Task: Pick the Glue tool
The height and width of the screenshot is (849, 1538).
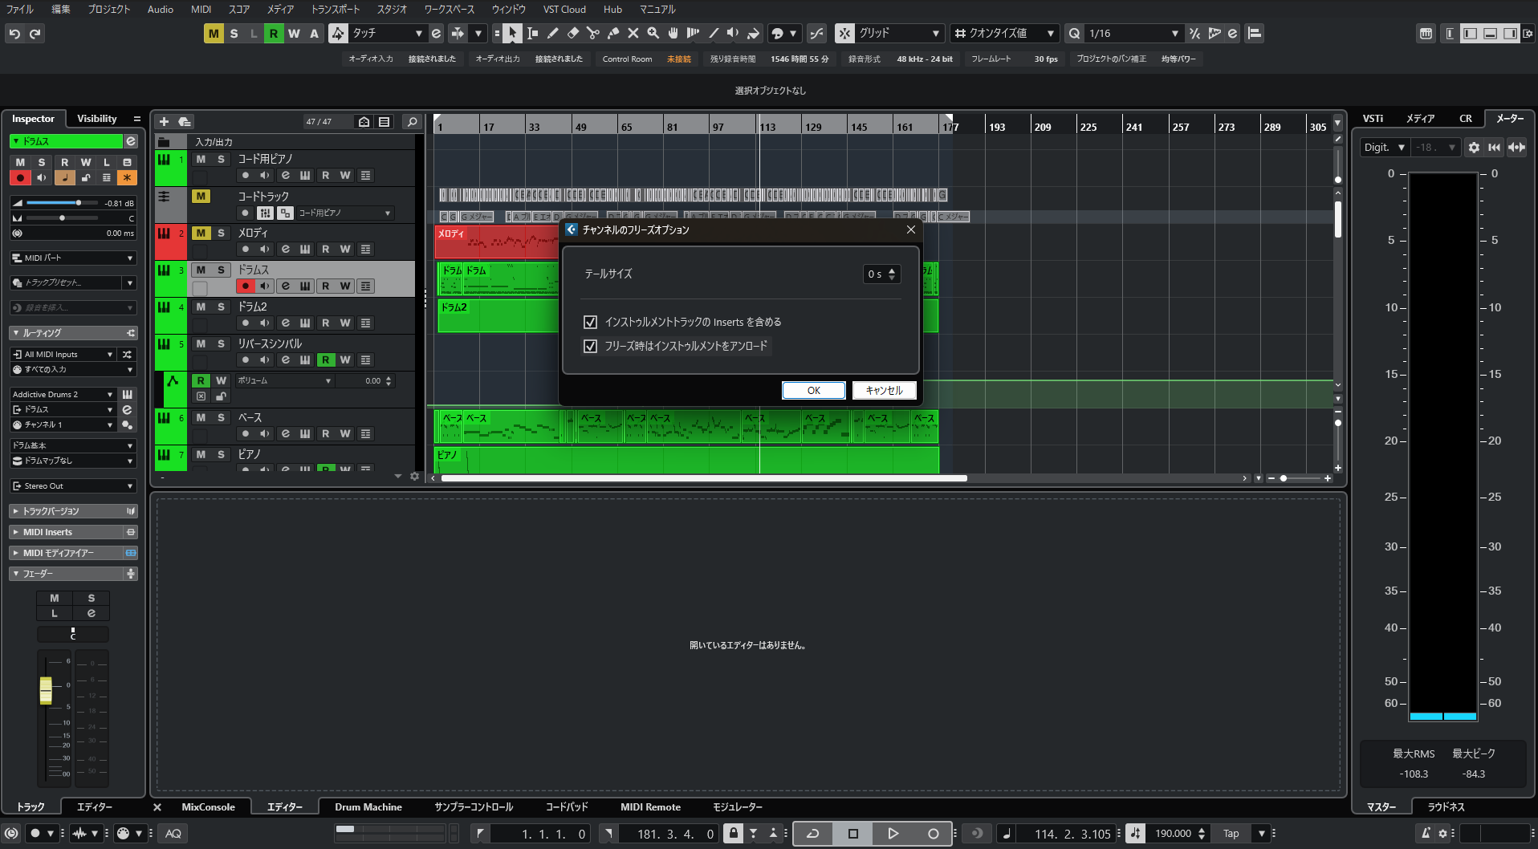Action: [612, 34]
